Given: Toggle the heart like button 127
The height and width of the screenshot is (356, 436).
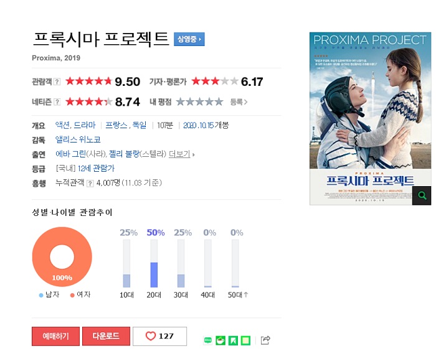Looking at the screenshot, I should [x=159, y=336].
